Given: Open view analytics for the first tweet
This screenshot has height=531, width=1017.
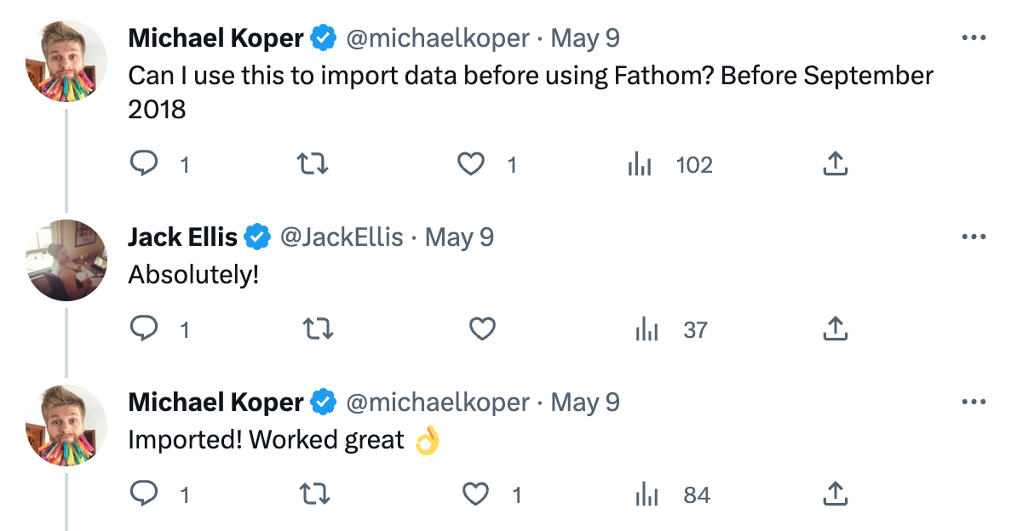Looking at the screenshot, I should point(641,164).
